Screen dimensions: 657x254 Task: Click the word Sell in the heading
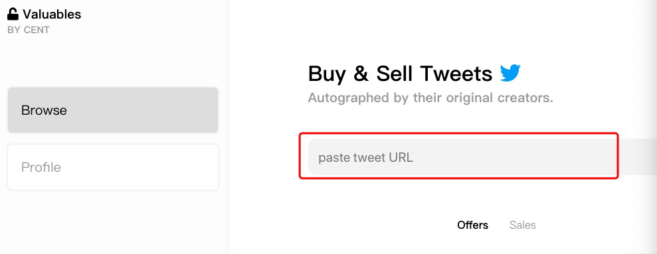[x=395, y=74]
